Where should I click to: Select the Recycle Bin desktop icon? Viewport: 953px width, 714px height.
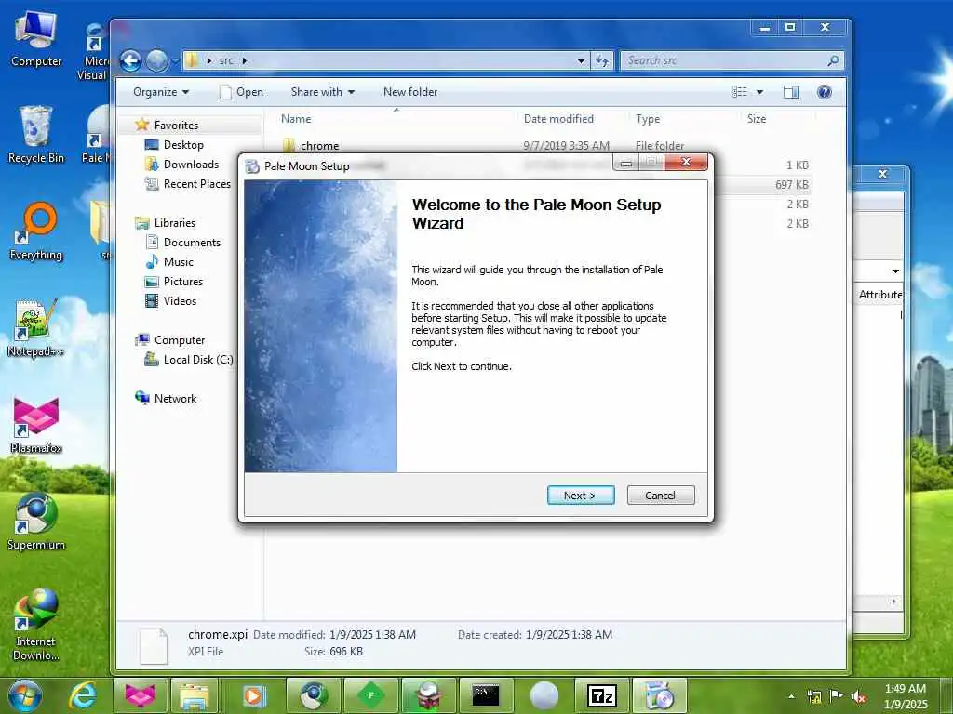(36, 135)
